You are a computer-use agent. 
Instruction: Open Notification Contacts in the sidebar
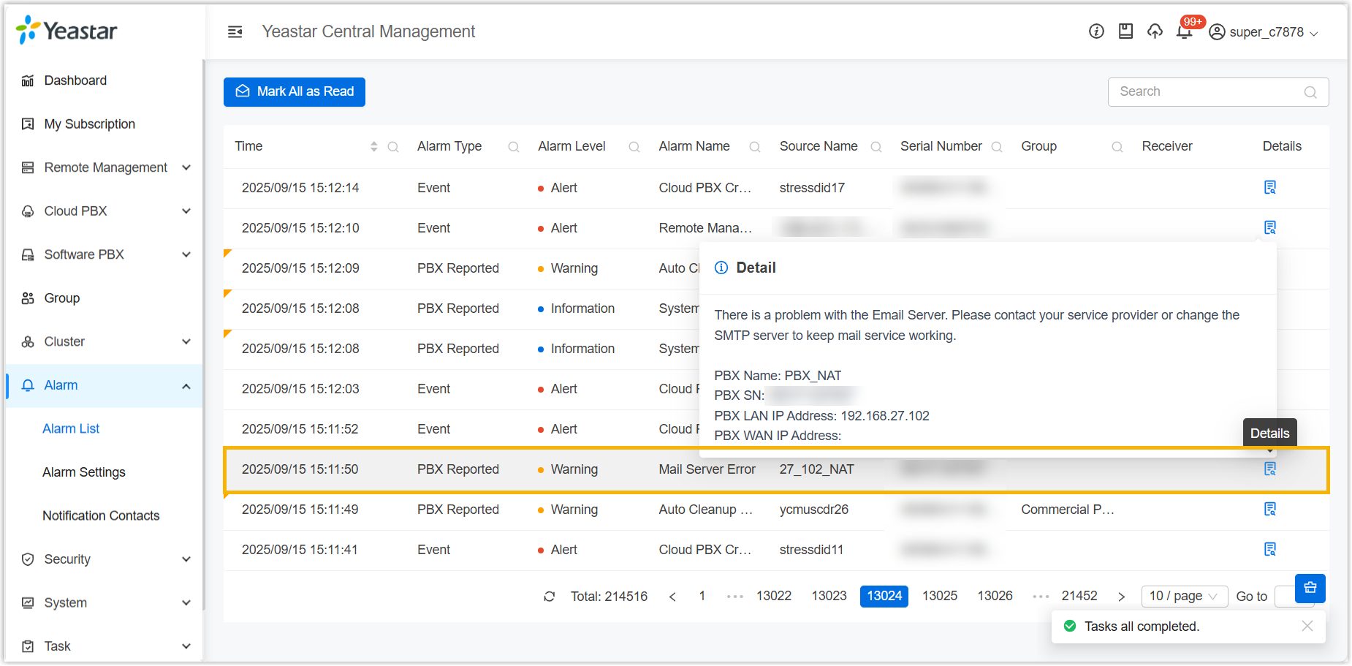pyautogui.click(x=101, y=516)
